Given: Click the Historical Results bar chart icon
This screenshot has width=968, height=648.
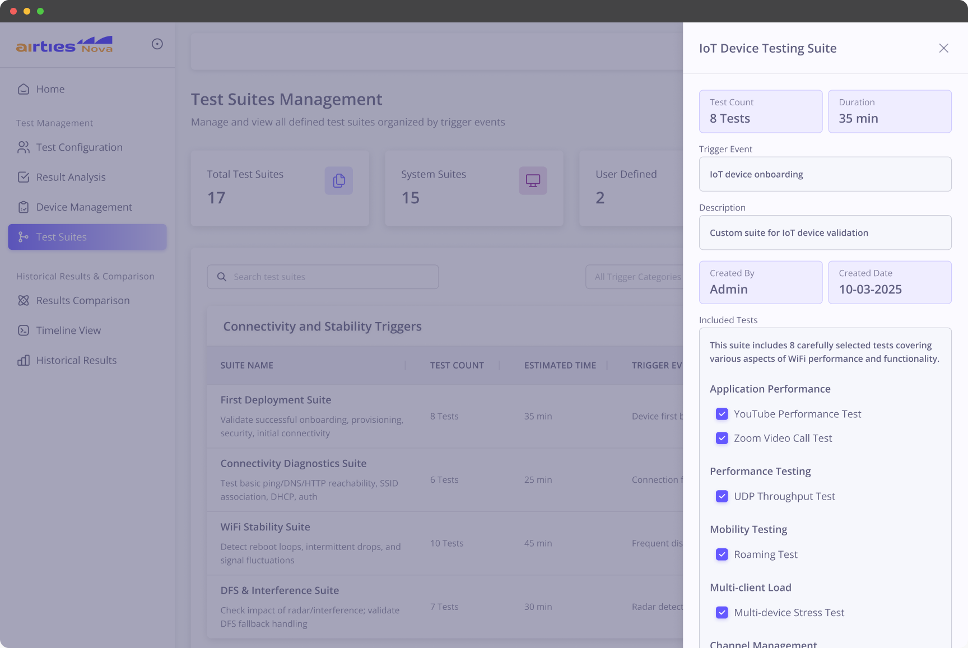Looking at the screenshot, I should tap(24, 360).
